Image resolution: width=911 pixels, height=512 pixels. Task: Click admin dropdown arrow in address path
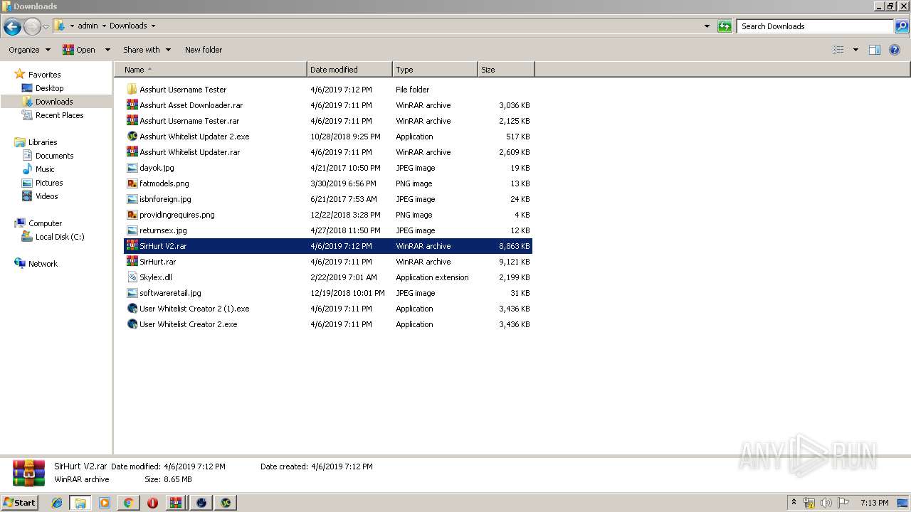pos(104,26)
